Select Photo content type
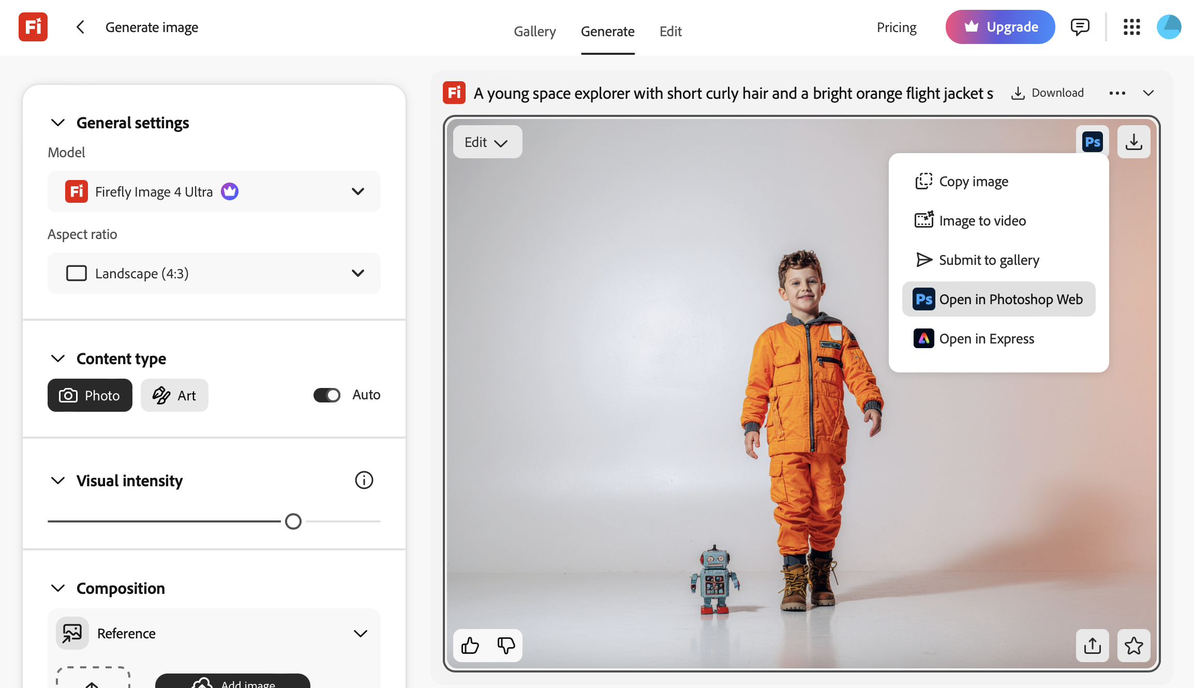Viewport: 1194px width, 688px height. (90, 395)
